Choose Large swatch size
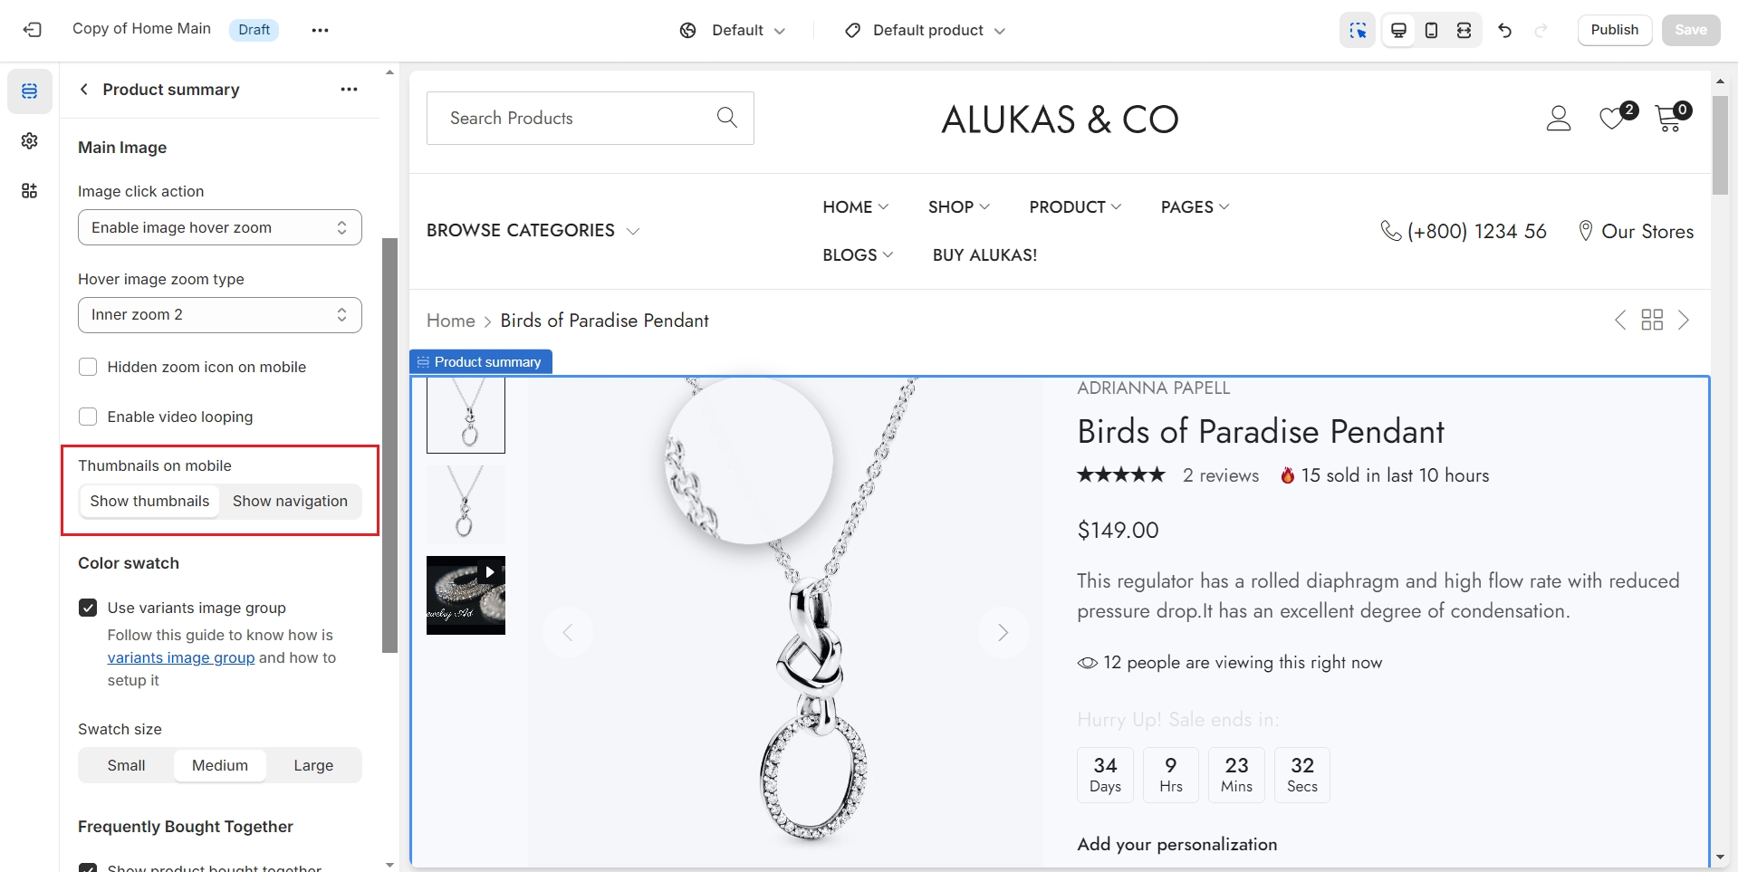Viewport: 1738px width, 872px height. (313, 765)
